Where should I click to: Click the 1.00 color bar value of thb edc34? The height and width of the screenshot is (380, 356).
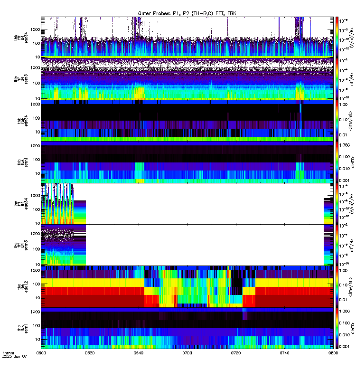pyautogui.click(x=343, y=104)
